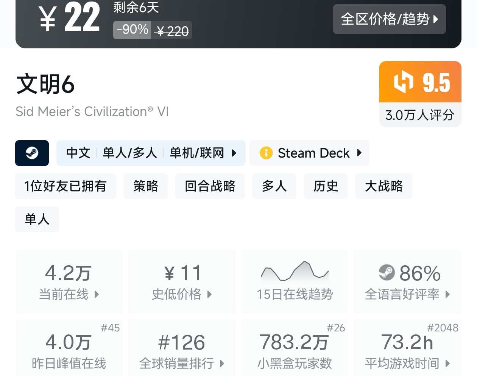Viewport: 477px width, 376px height.
Task: Select the 回合战略 tag
Action: (210, 186)
